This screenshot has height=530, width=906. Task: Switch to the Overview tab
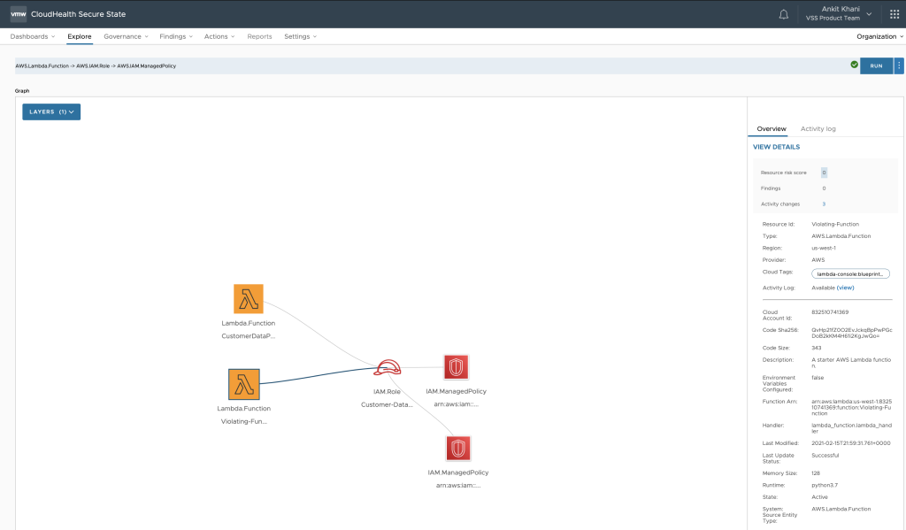pyautogui.click(x=772, y=129)
